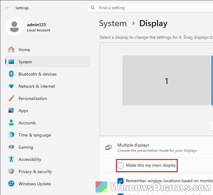Uncheck Remember window locations checkbox
The image size is (213, 195).
tap(120, 181)
